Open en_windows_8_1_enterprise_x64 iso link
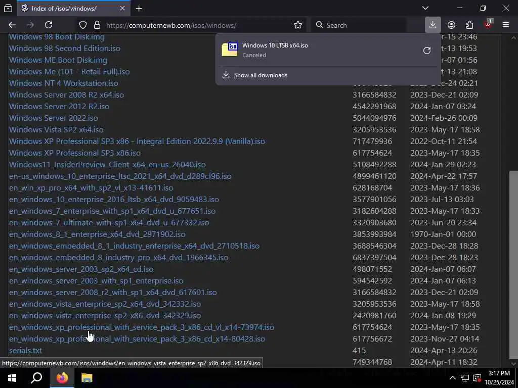The image size is (518, 388). 97,234
